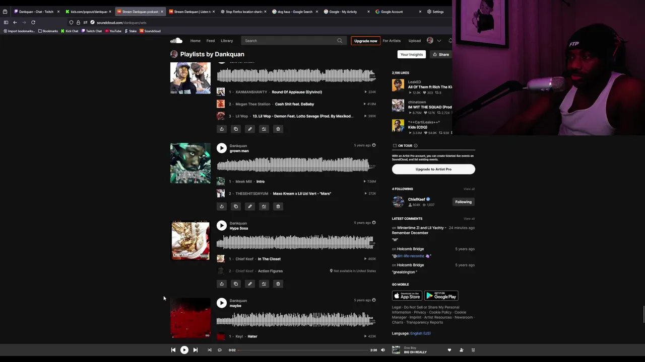Screen dimensions: 645x362
Task: Go back with browser back arrow
Action: point(15,22)
